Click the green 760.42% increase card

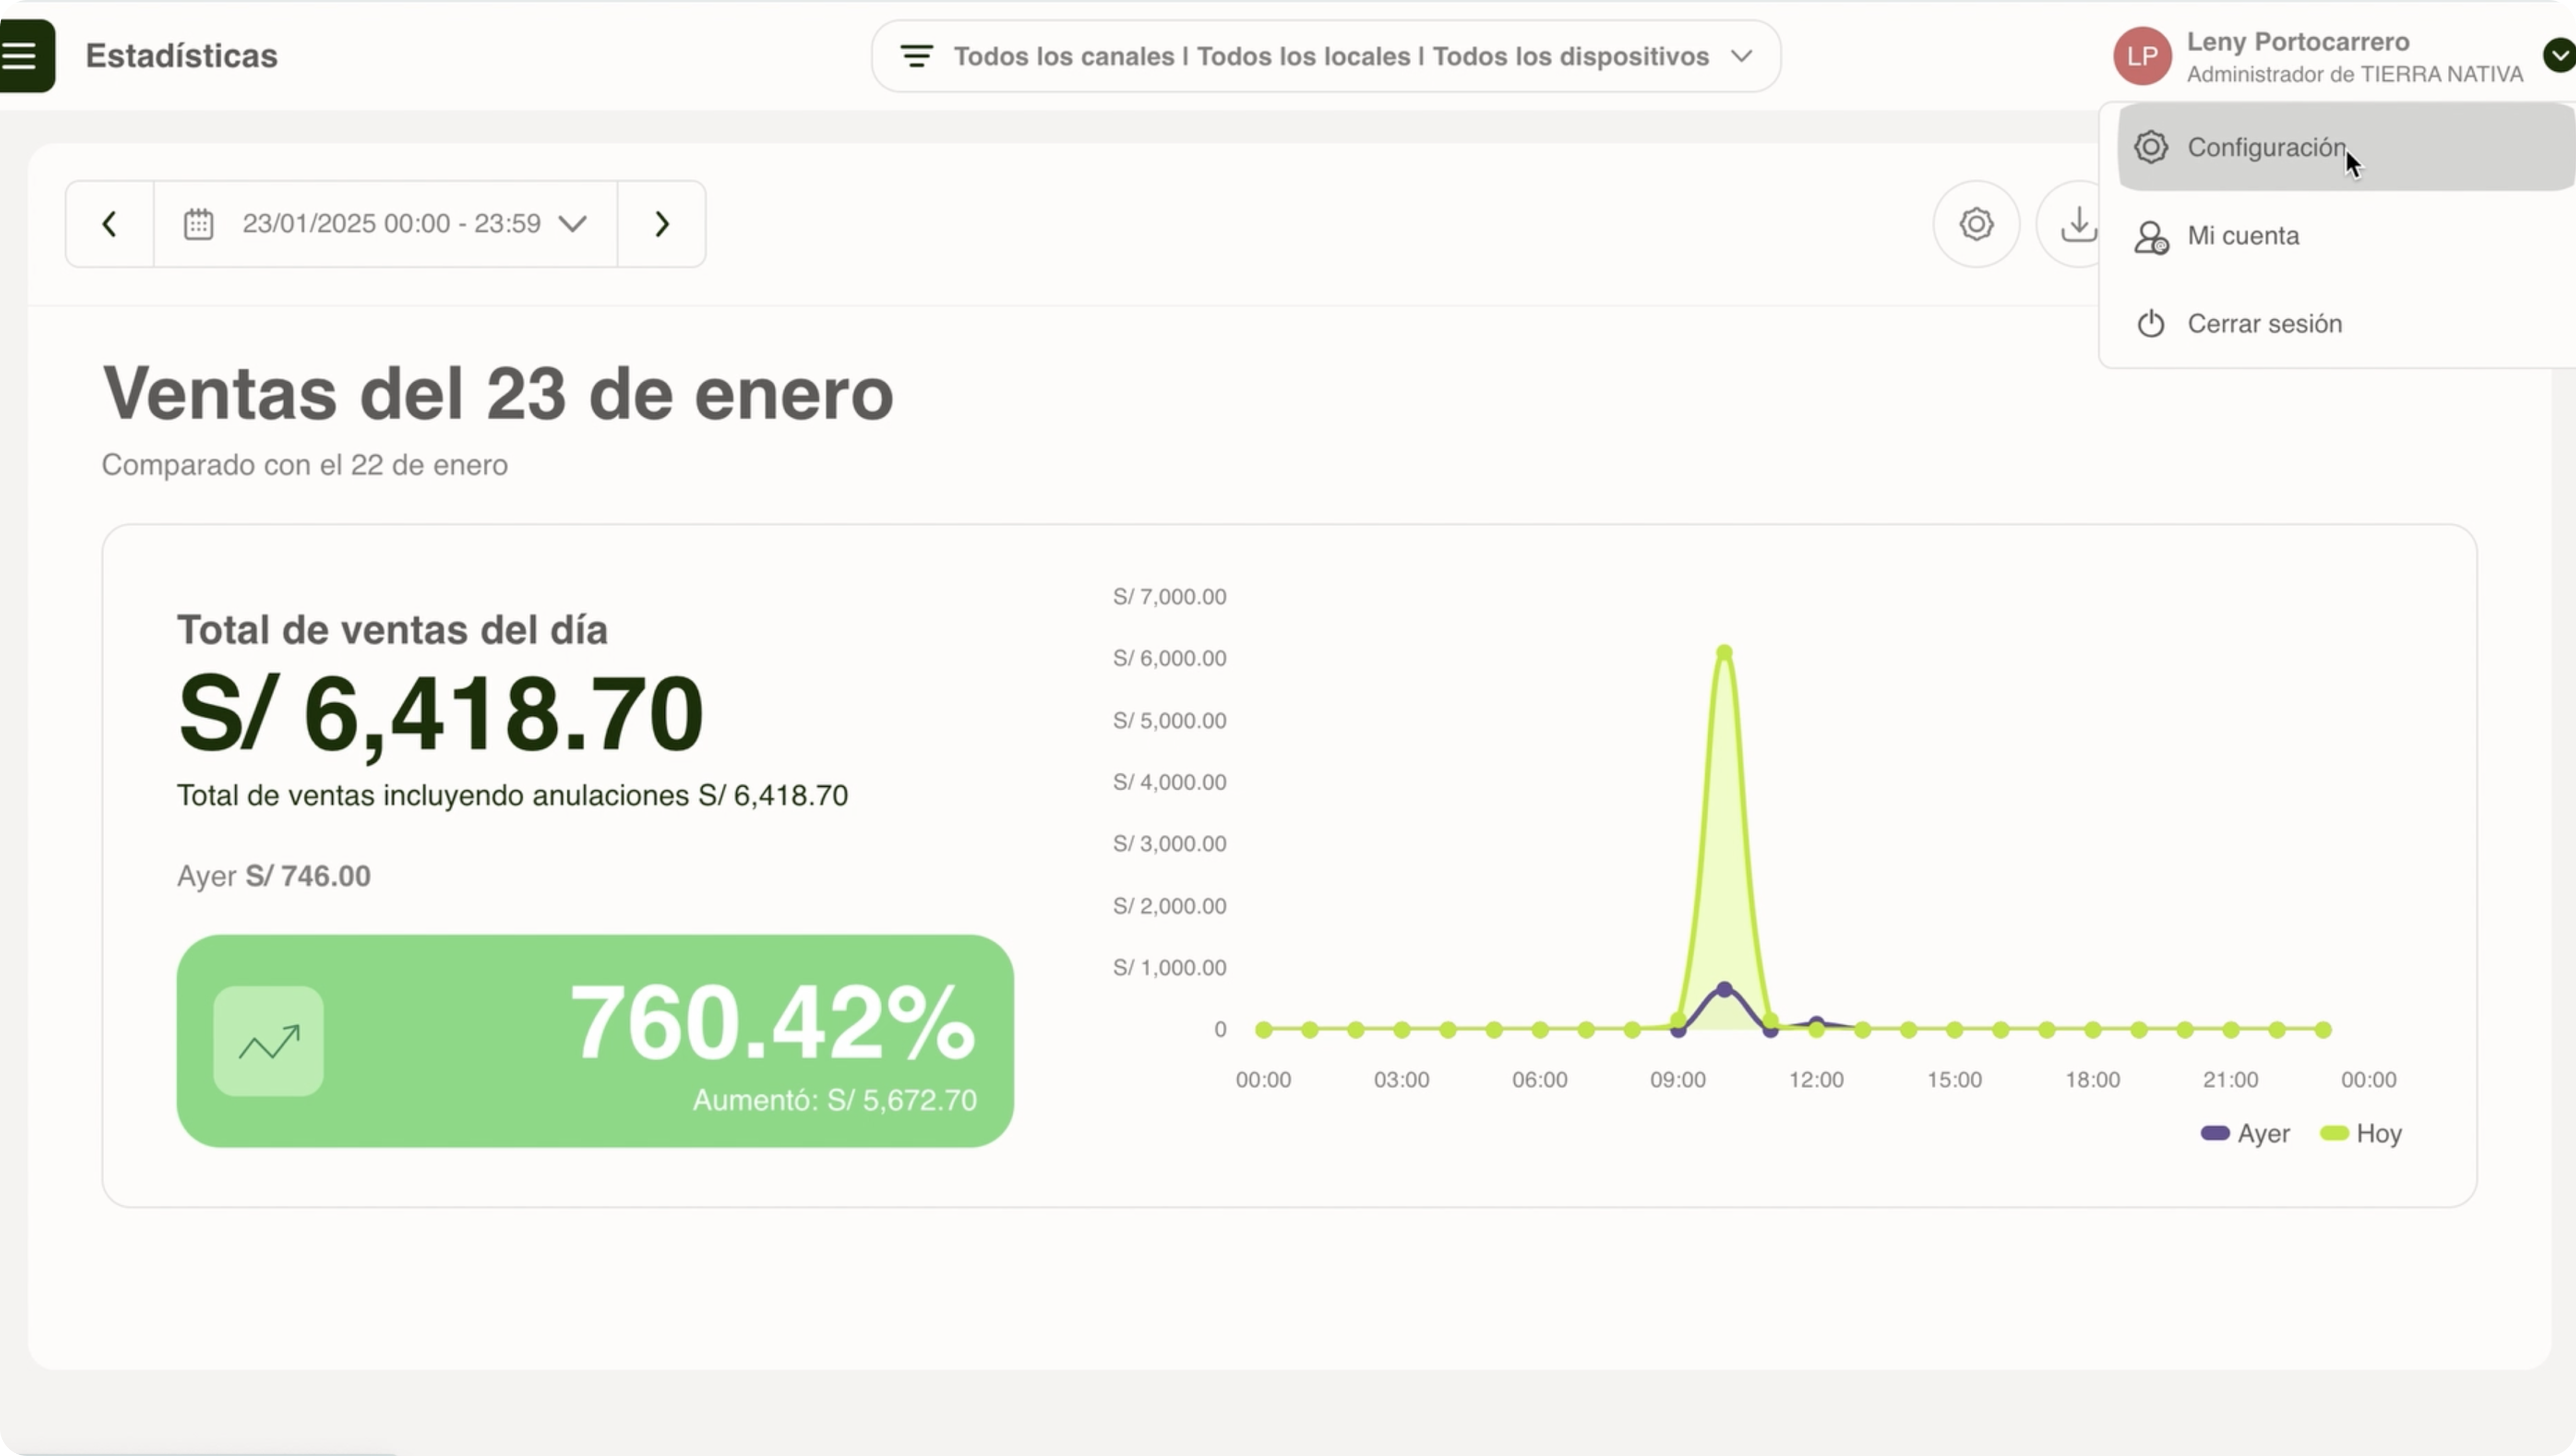click(595, 1041)
